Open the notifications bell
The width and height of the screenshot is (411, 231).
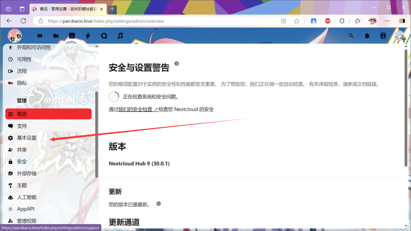click(x=367, y=36)
